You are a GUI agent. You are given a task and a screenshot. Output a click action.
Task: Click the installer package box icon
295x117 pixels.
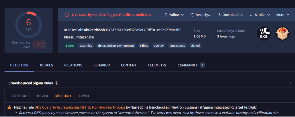click(282, 33)
